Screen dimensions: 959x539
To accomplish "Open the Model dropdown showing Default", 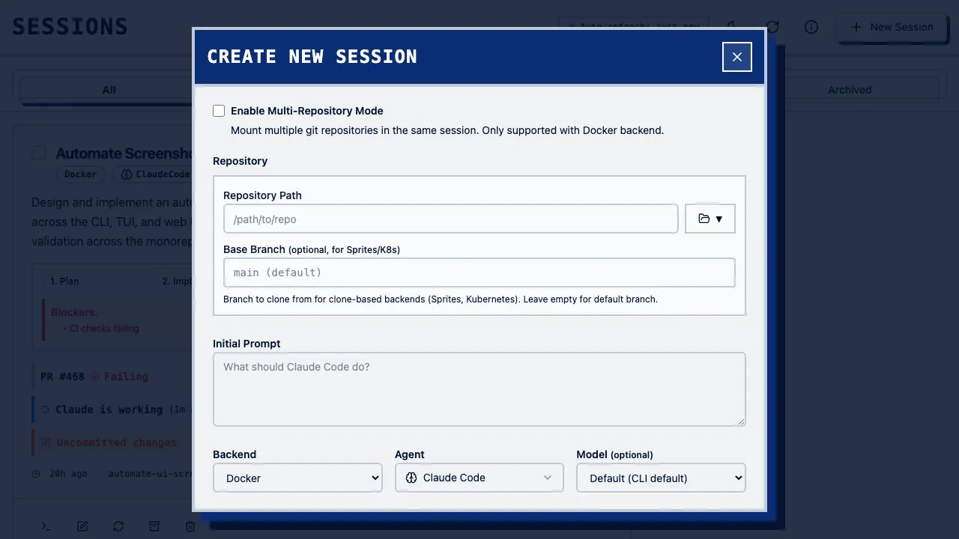I will click(660, 478).
